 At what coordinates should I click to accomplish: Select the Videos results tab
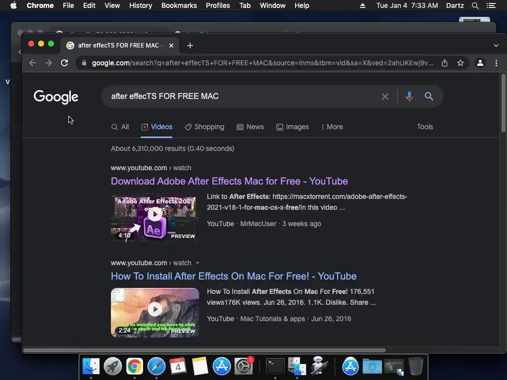[x=156, y=127]
